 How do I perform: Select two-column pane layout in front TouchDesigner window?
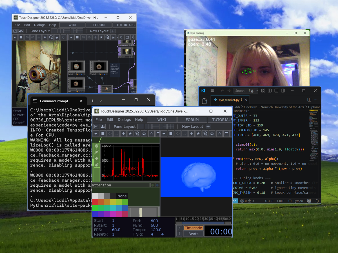pos(148,126)
